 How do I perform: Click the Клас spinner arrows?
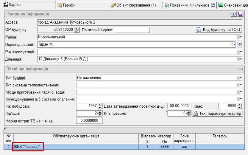click(239, 106)
